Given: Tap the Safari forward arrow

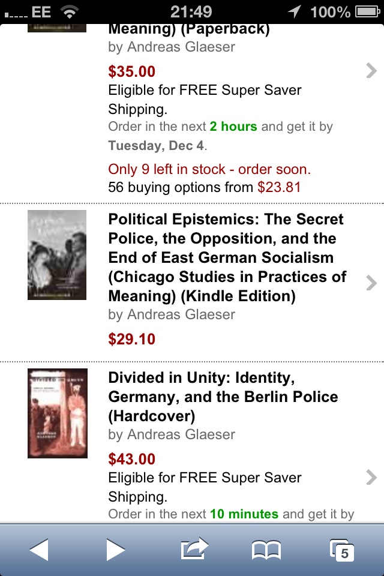Looking at the screenshot, I should (x=115, y=550).
